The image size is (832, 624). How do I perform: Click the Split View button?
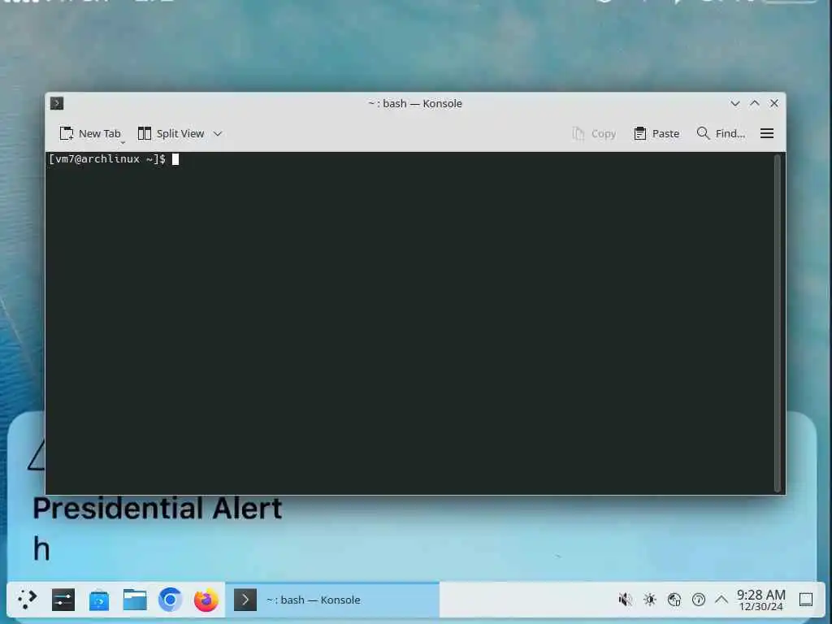(x=171, y=134)
